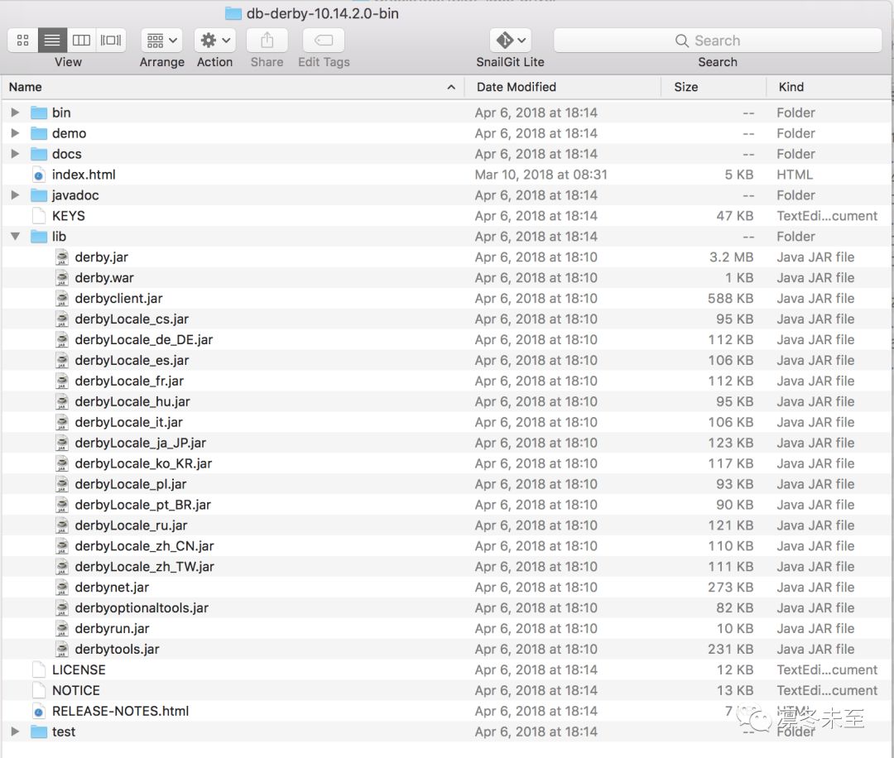This screenshot has height=758, width=894.
Task: Click Mar 10, 2018 at 08:31 date
Action: [541, 175]
